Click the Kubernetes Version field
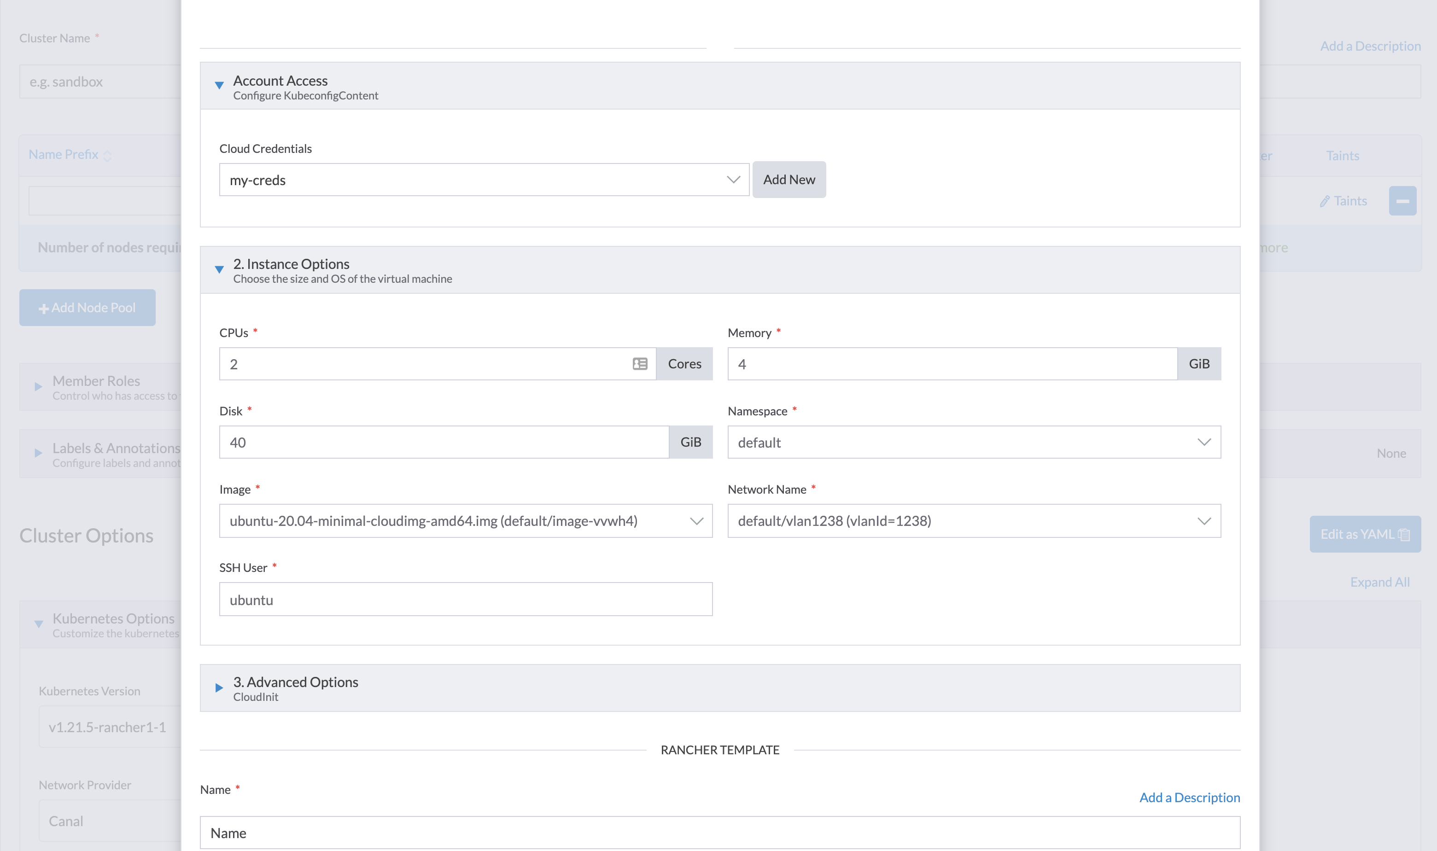 click(x=110, y=727)
